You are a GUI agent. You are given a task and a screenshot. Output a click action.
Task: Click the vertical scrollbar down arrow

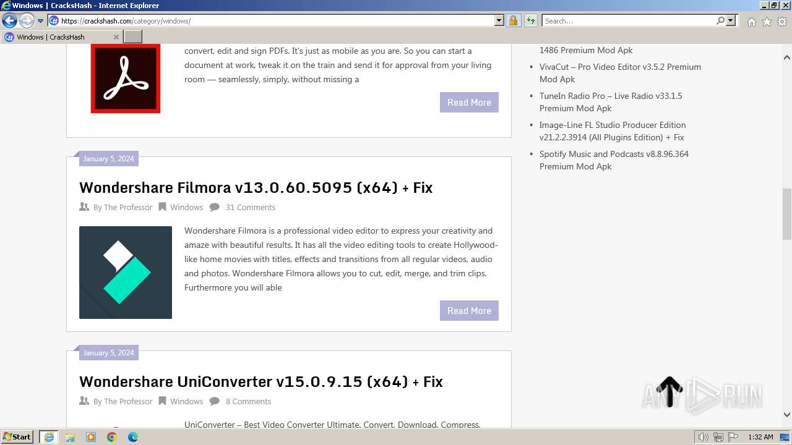pos(787,415)
